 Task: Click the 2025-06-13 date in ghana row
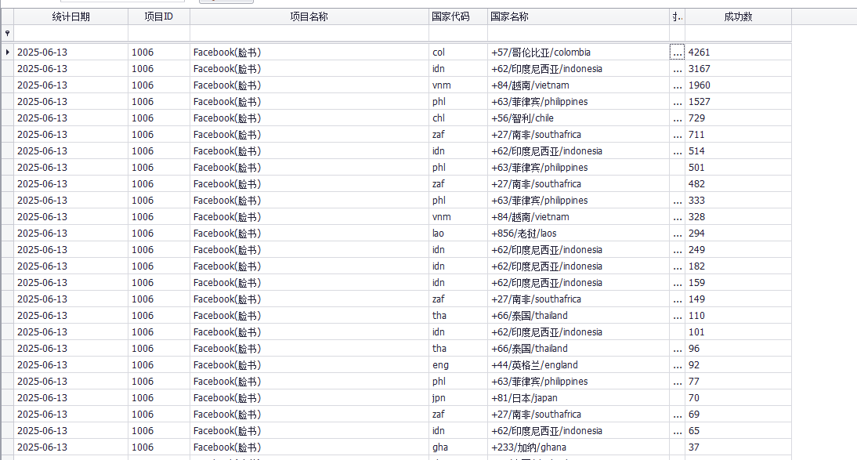point(71,447)
